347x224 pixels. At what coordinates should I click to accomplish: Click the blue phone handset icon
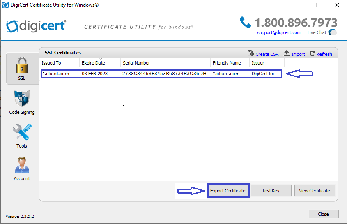pos(246,22)
